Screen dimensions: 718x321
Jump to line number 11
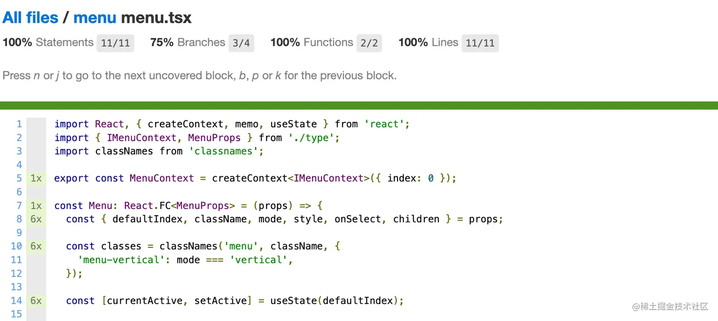point(16,260)
